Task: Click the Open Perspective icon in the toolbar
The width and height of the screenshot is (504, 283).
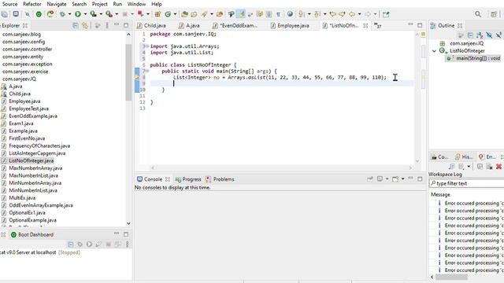Action: click(x=494, y=14)
